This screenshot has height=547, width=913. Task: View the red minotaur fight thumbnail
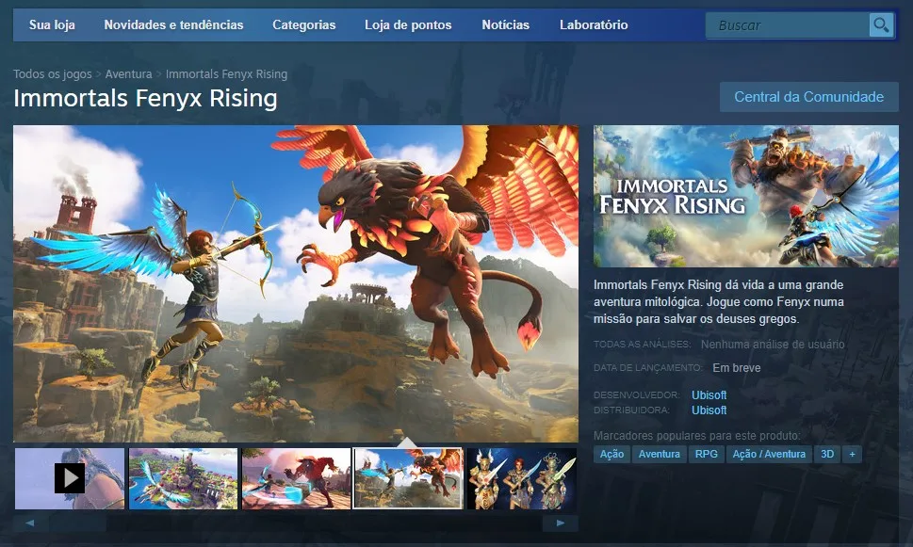coord(297,478)
